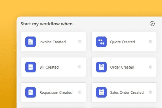
Task: Show help tooltip for Bill Created
Action: (x=80, y=67)
